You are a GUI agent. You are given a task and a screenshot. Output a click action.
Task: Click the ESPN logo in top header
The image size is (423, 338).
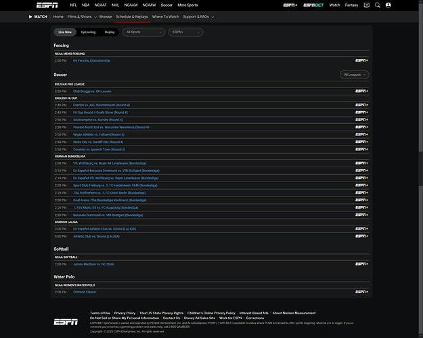pyautogui.click(x=47, y=5)
